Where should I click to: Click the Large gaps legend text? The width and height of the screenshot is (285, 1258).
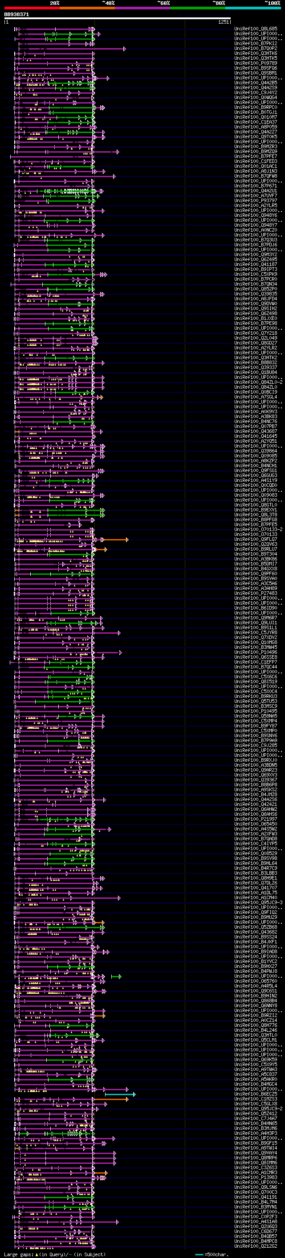(55, 1254)
